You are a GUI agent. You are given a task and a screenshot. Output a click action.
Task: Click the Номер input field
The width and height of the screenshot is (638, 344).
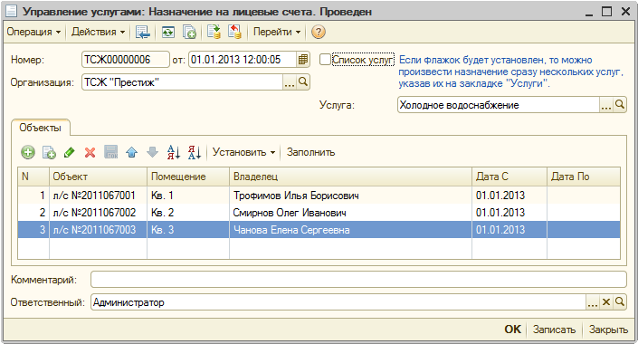tap(126, 60)
